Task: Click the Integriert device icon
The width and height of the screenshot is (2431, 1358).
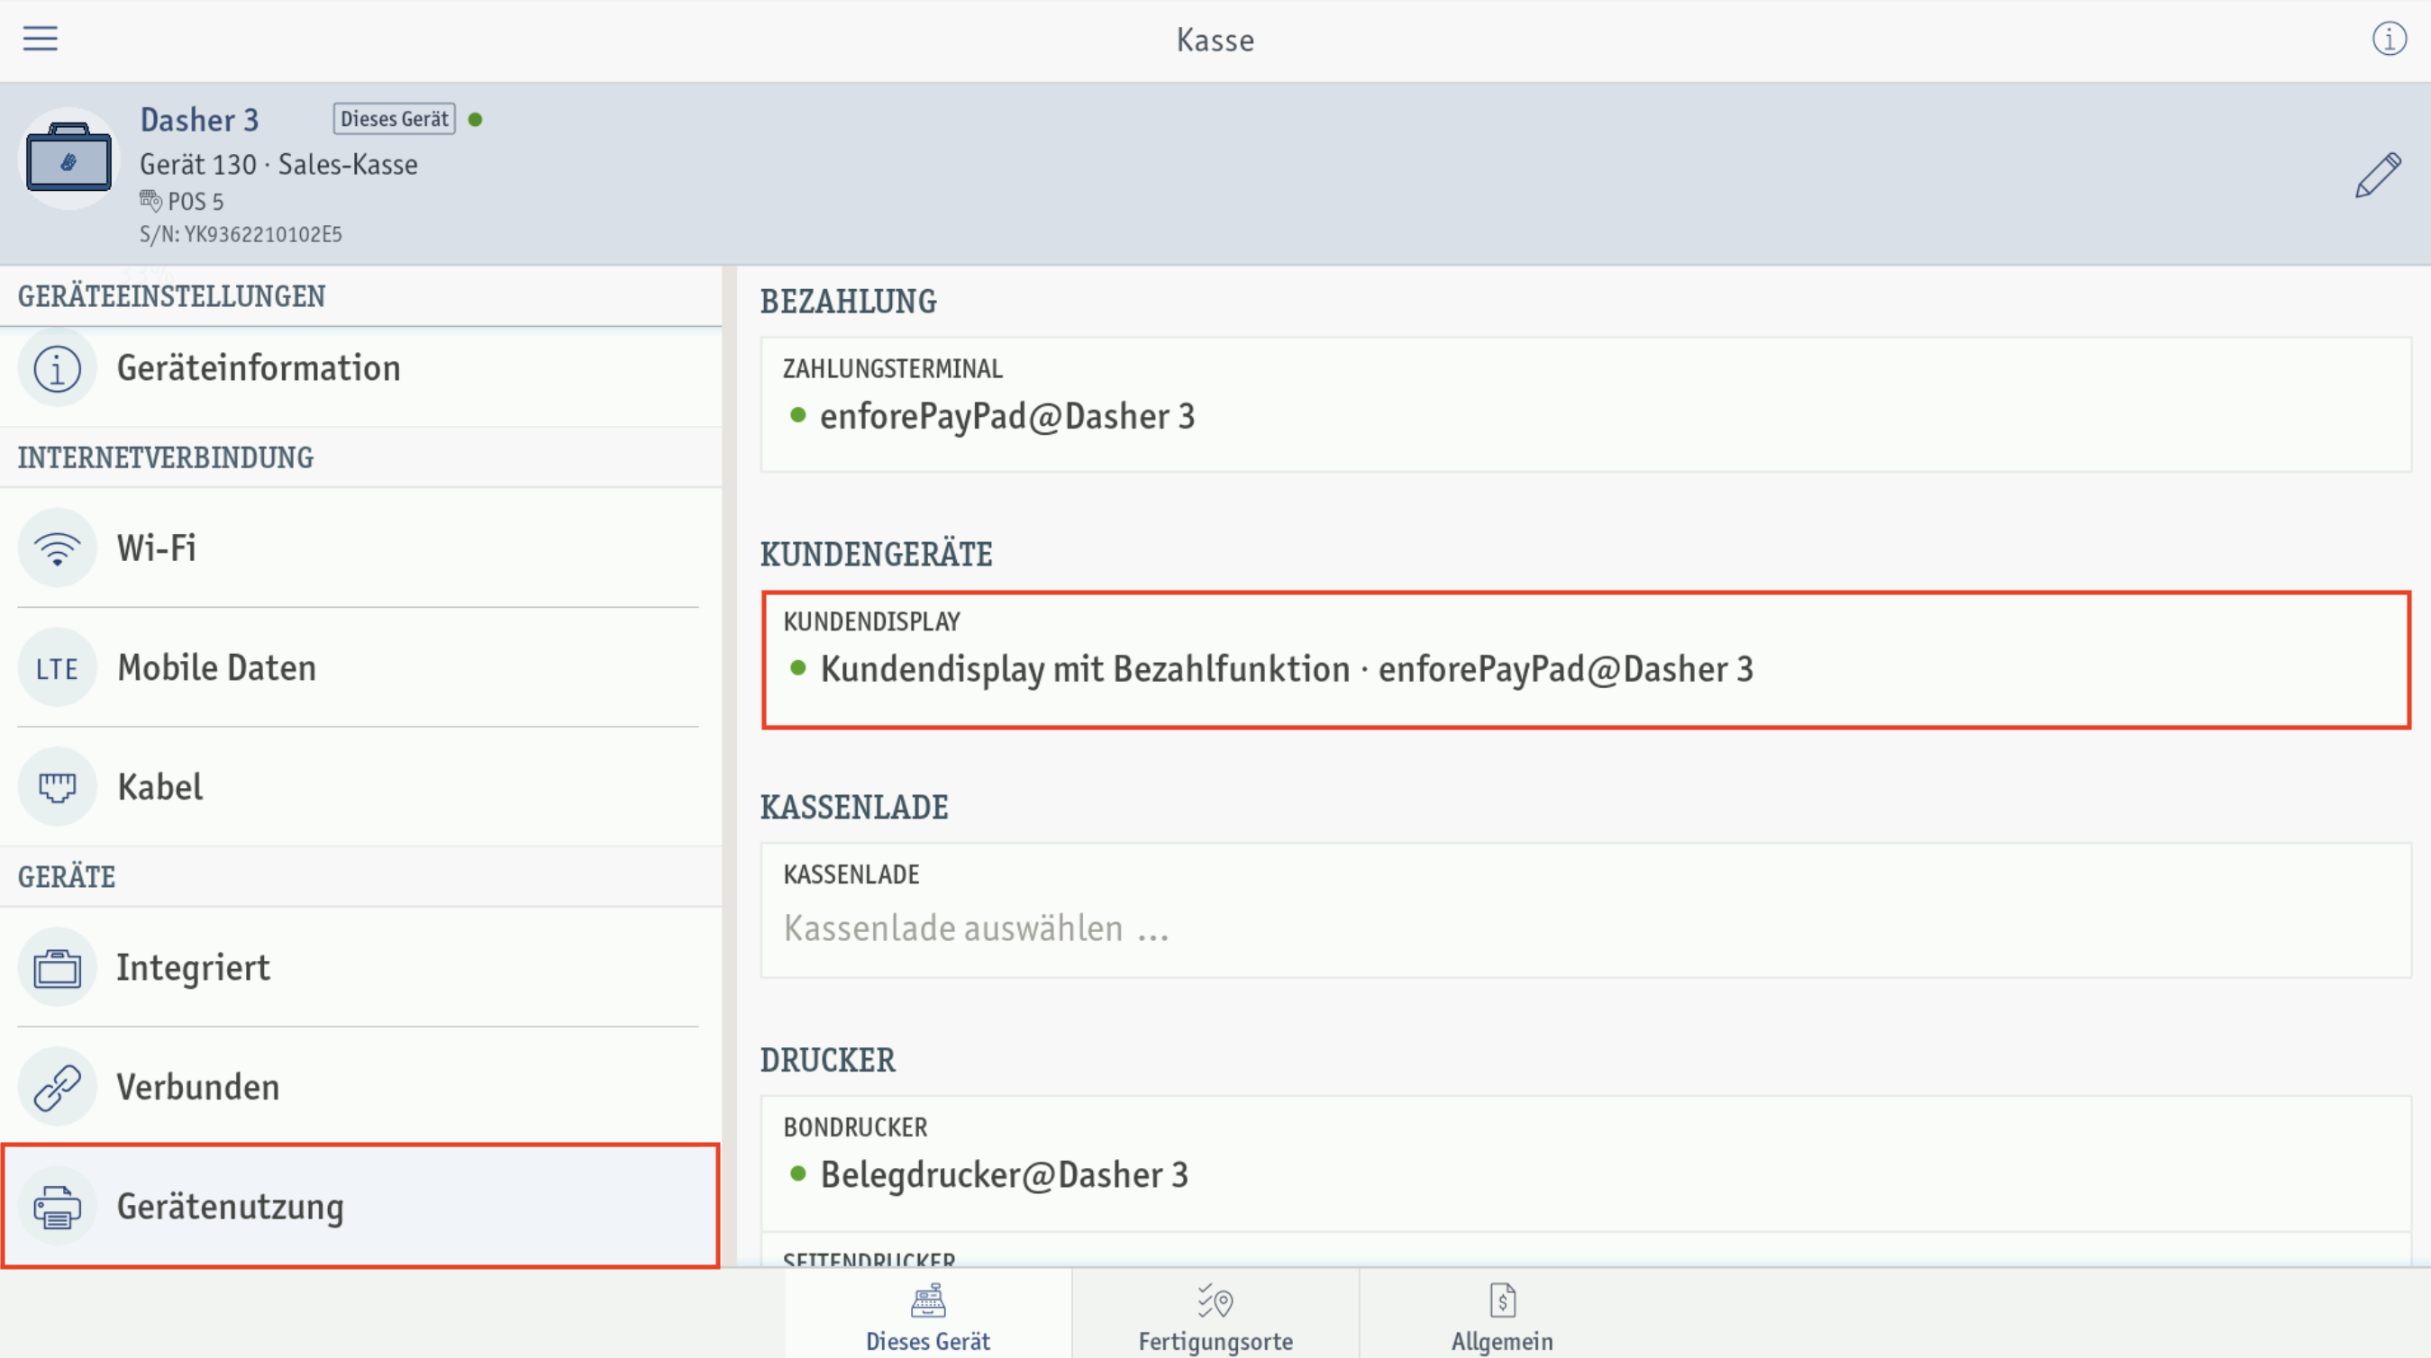Action: pos(58,967)
